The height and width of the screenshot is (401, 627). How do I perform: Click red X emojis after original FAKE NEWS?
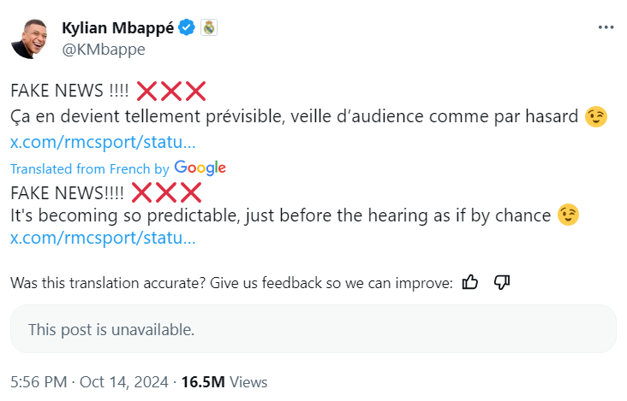click(171, 91)
